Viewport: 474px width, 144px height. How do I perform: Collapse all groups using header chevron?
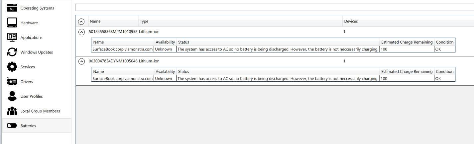(x=81, y=21)
